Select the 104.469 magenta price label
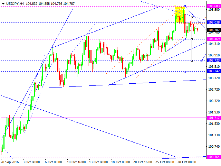 click(x=214, y=39)
